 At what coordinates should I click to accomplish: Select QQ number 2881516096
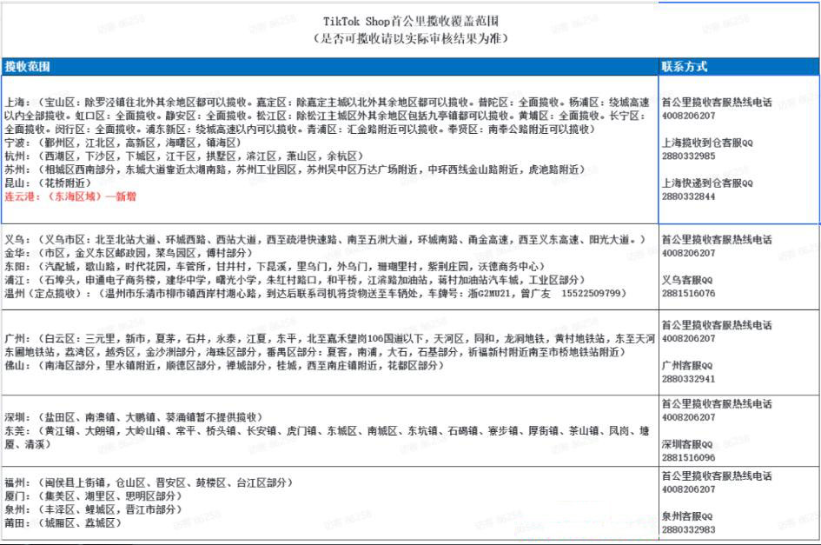pyautogui.click(x=689, y=457)
